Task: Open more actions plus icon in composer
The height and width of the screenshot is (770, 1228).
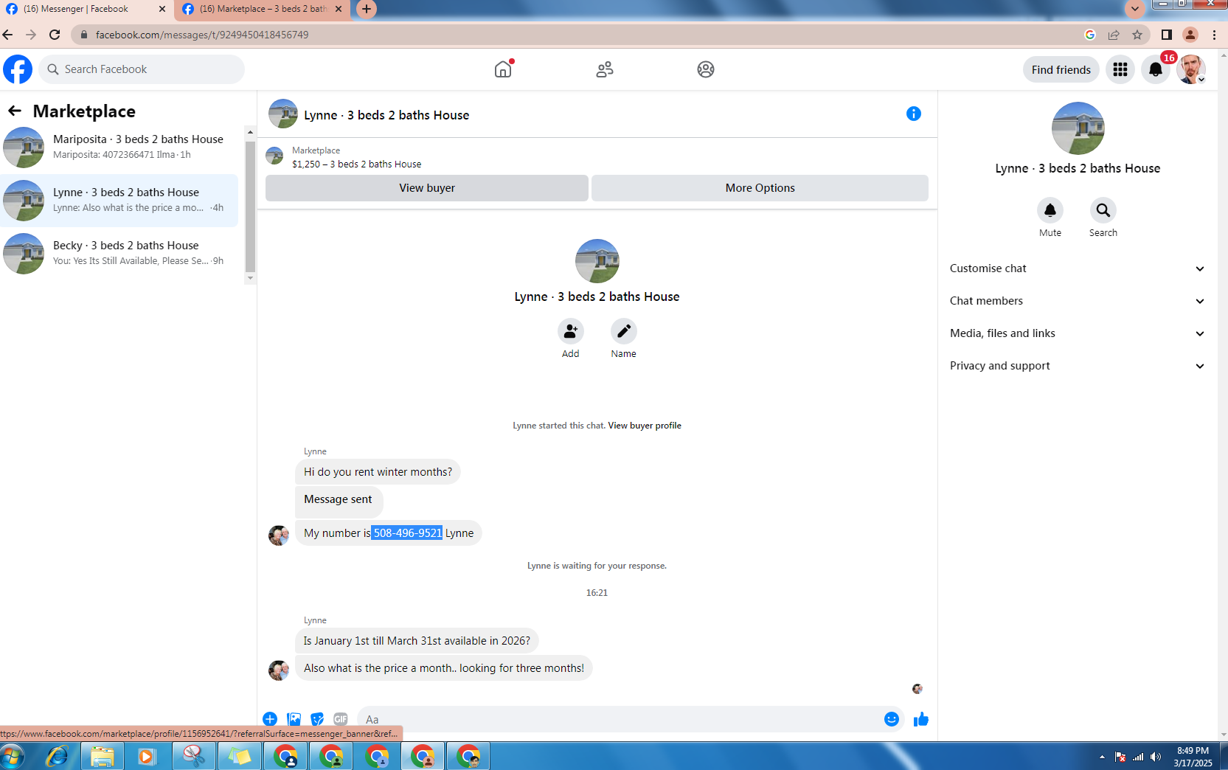Action: [x=270, y=719]
